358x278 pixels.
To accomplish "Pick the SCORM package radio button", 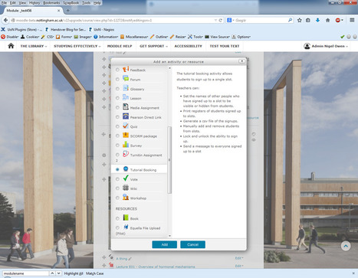I will pyautogui.click(x=117, y=136).
